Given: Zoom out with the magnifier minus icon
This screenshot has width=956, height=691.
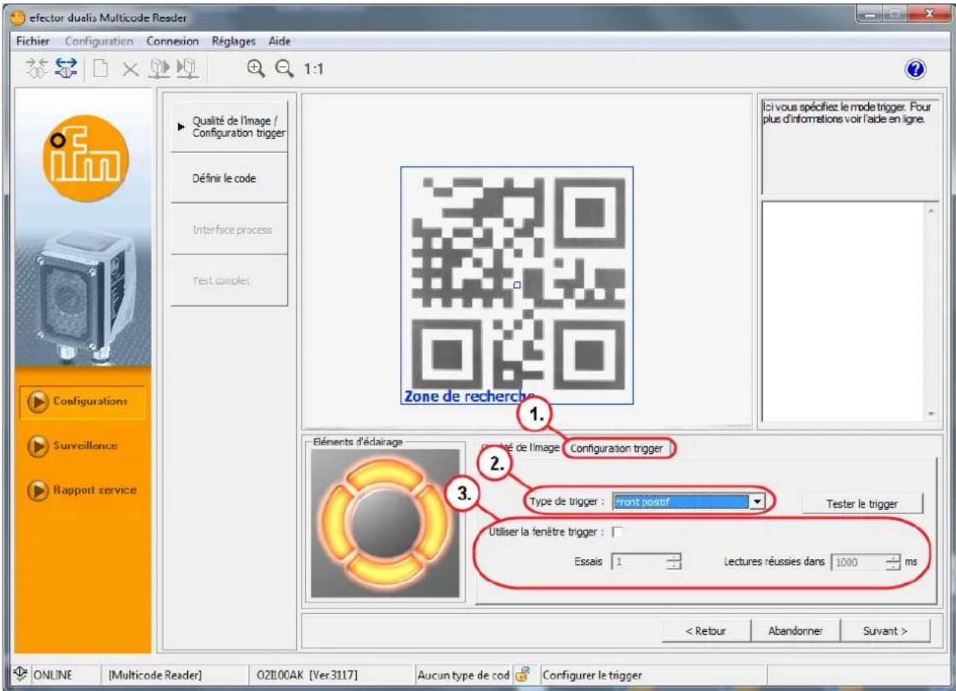Looking at the screenshot, I should pyautogui.click(x=284, y=70).
